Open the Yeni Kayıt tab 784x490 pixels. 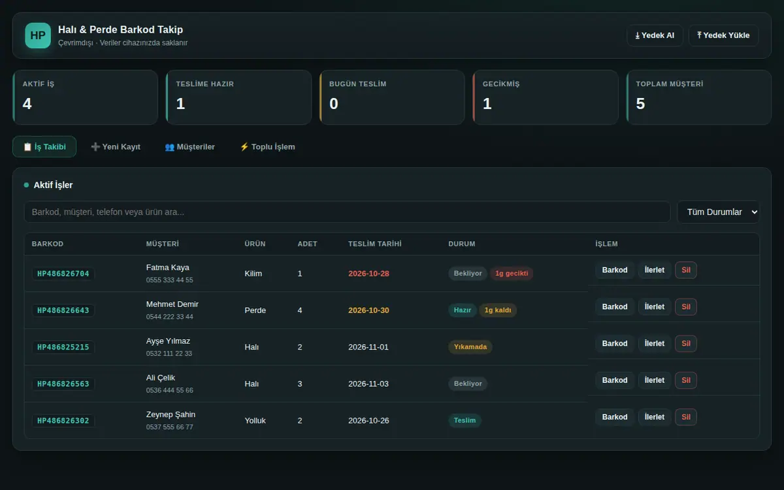click(116, 147)
